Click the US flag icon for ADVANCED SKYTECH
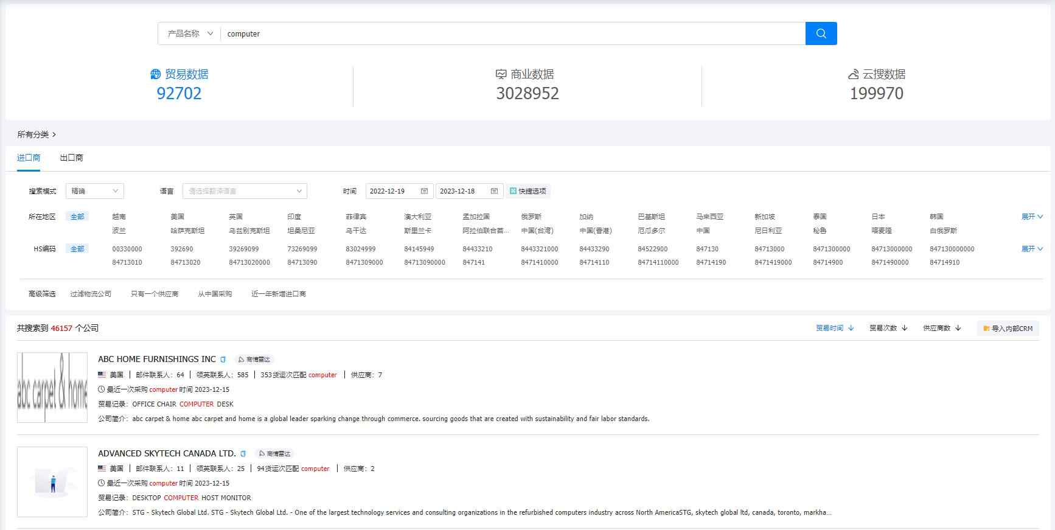Screen dimensions: 1055x530 point(102,469)
